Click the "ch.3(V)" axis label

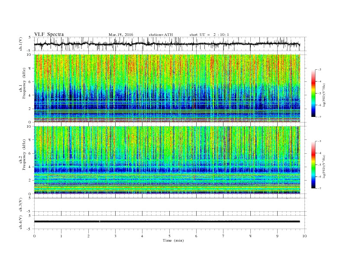pos(21,205)
